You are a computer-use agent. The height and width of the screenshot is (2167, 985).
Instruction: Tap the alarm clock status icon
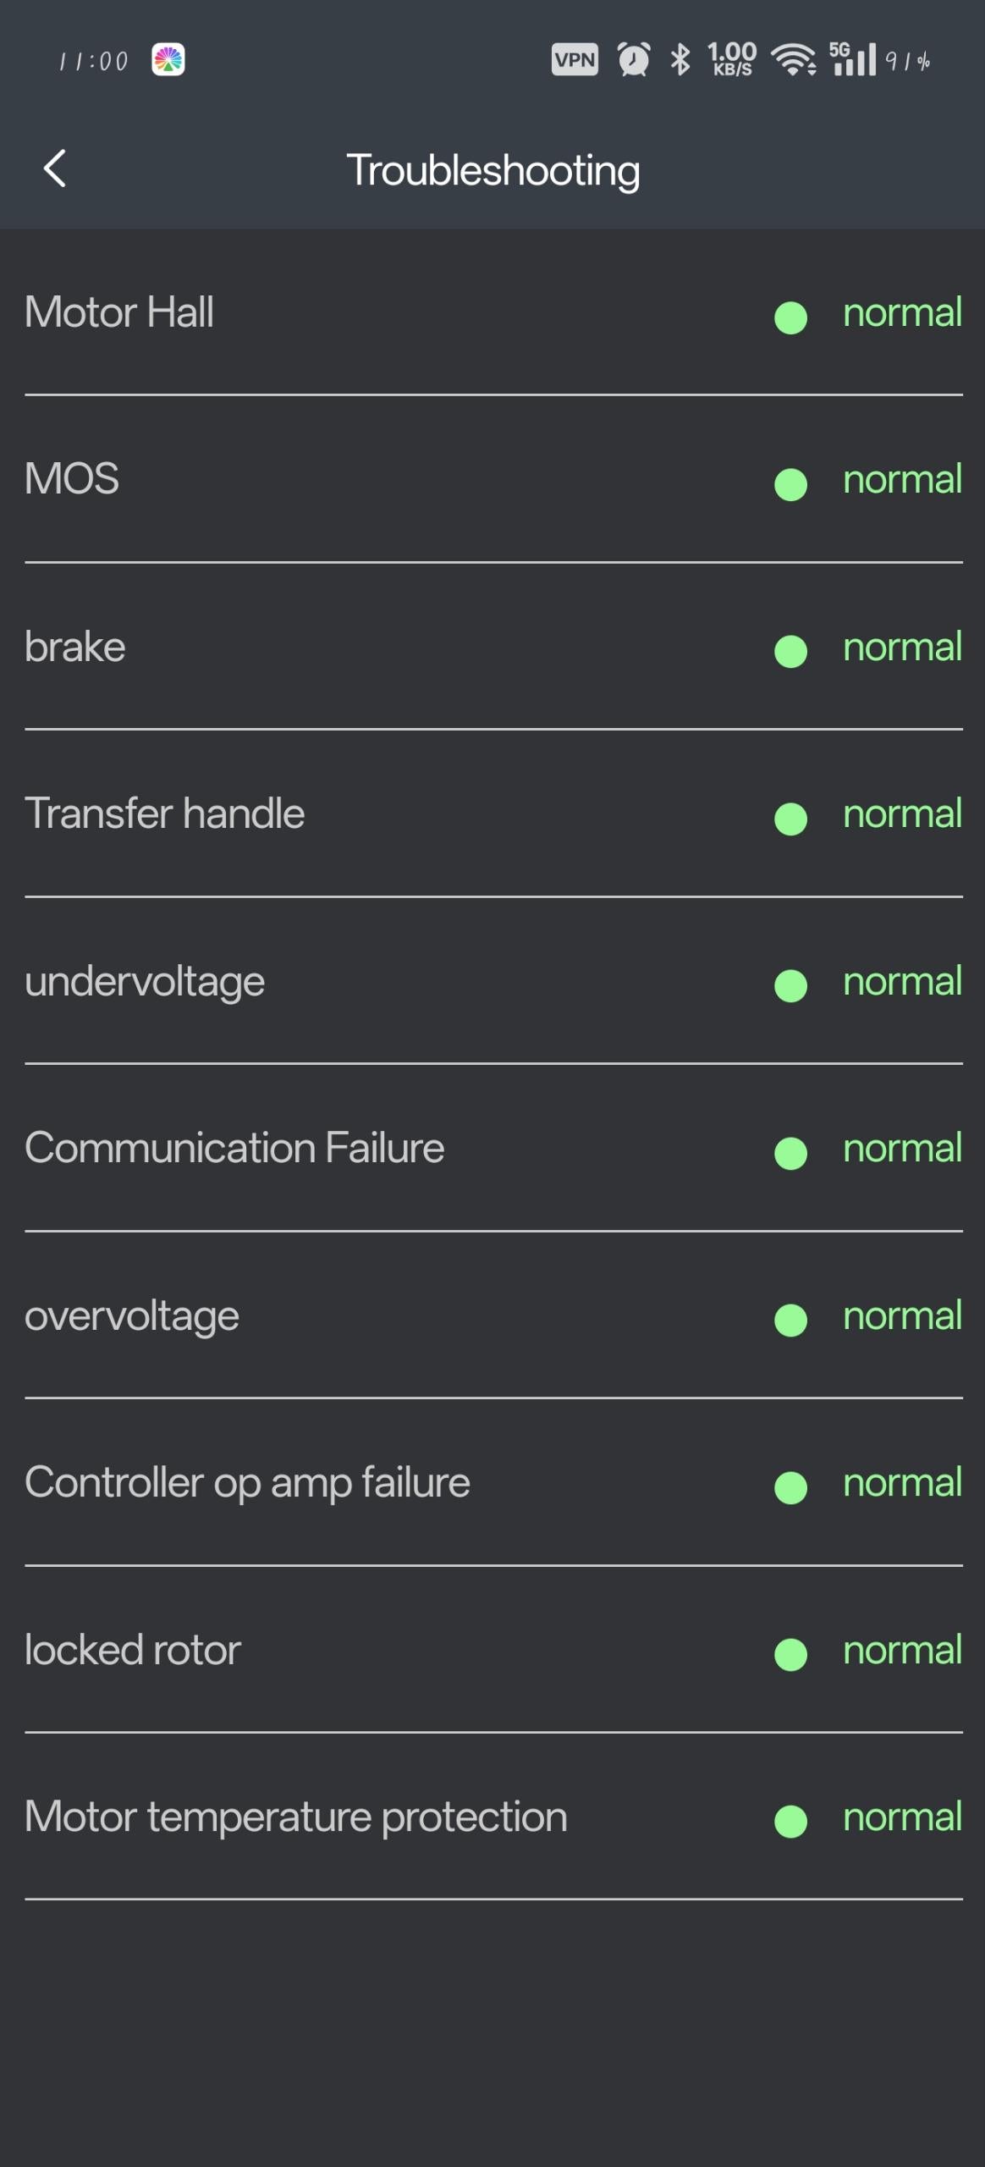pyautogui.click(x=634, y=59)
